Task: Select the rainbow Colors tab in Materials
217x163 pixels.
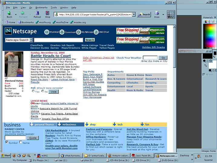Action: click(206, 22)
